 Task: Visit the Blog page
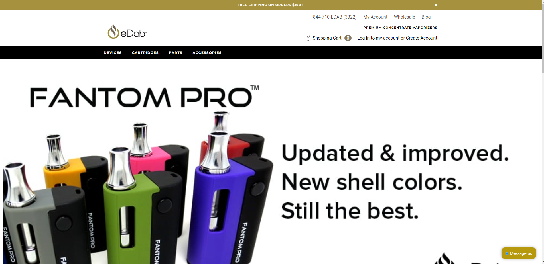pos(426,17)
